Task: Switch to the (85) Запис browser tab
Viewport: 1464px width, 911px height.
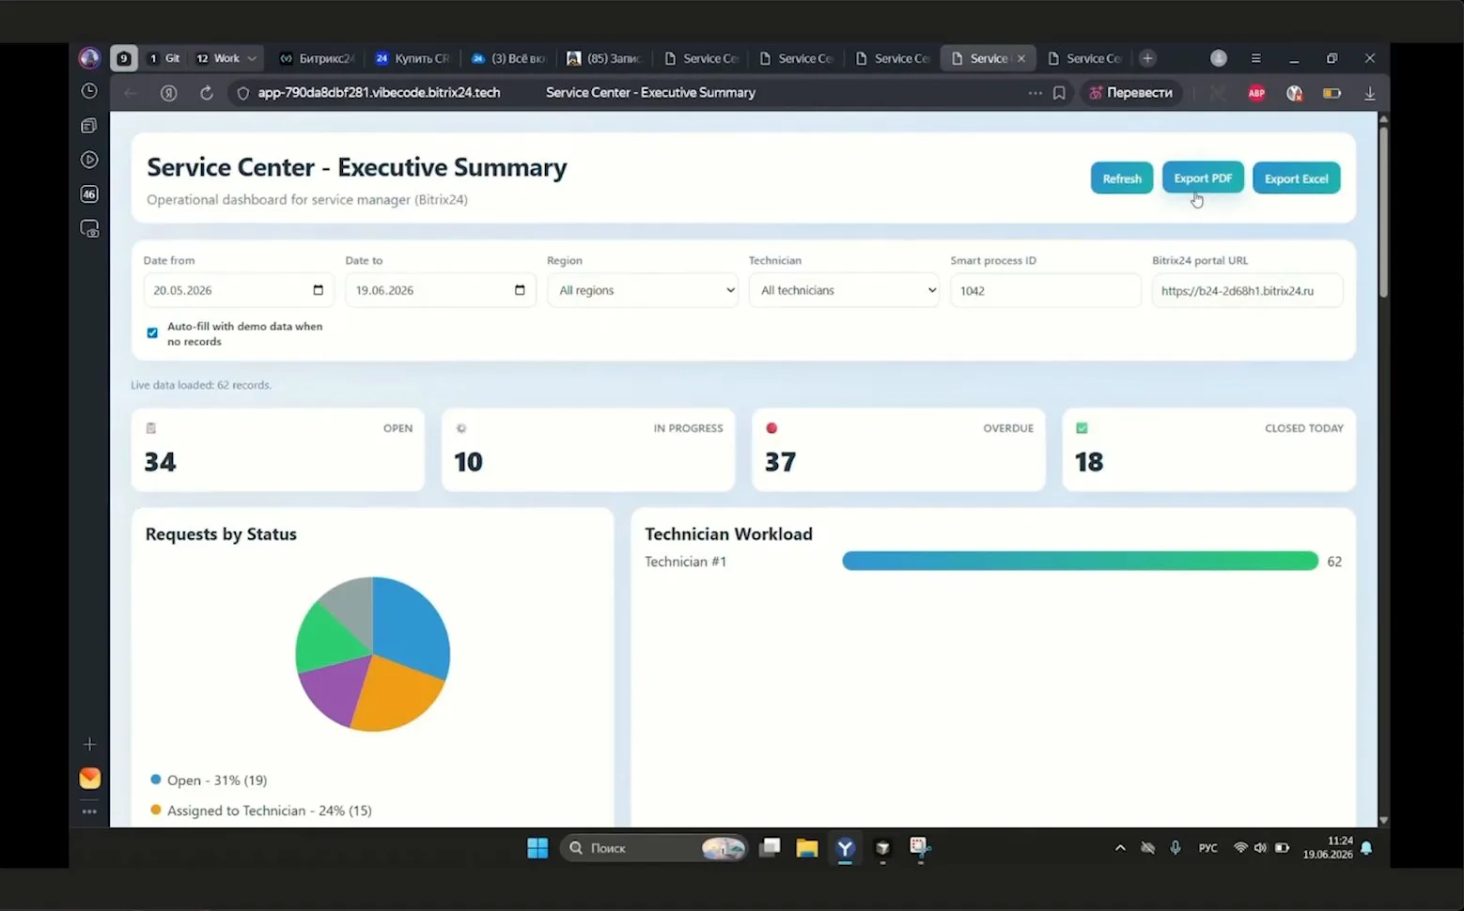Action: [x=604, y=58]
